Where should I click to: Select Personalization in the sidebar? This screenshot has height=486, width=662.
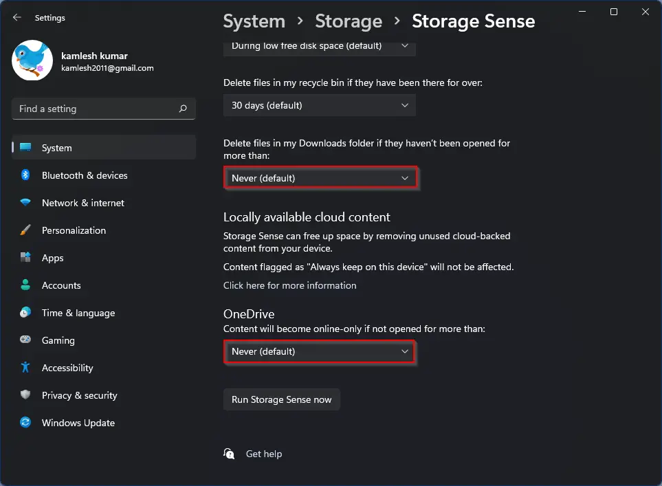[x=104, y=230]
